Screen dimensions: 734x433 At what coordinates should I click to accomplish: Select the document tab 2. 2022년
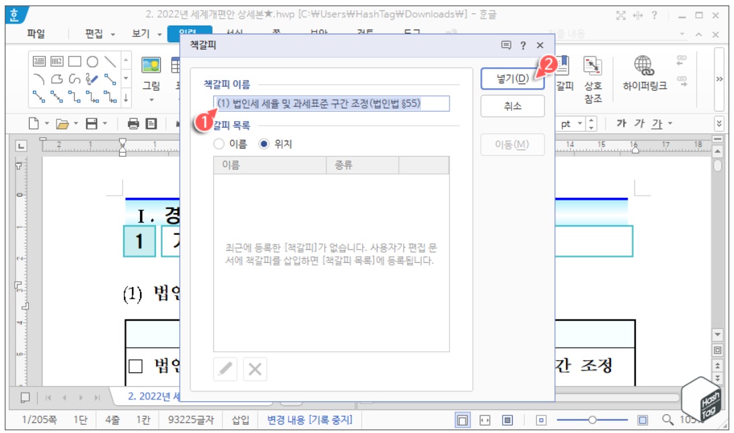154,396
